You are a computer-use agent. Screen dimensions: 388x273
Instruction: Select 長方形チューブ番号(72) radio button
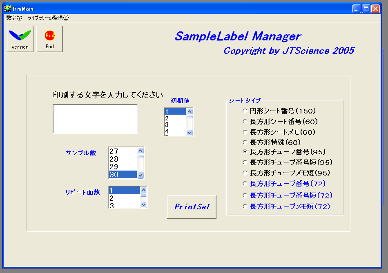(x=245, y=184)
